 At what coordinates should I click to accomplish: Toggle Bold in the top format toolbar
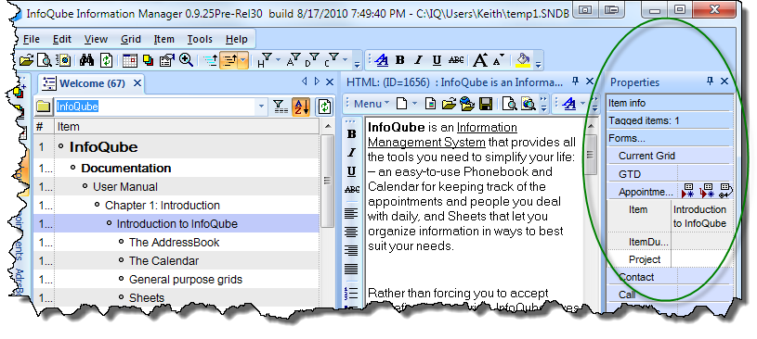(399, 60)
